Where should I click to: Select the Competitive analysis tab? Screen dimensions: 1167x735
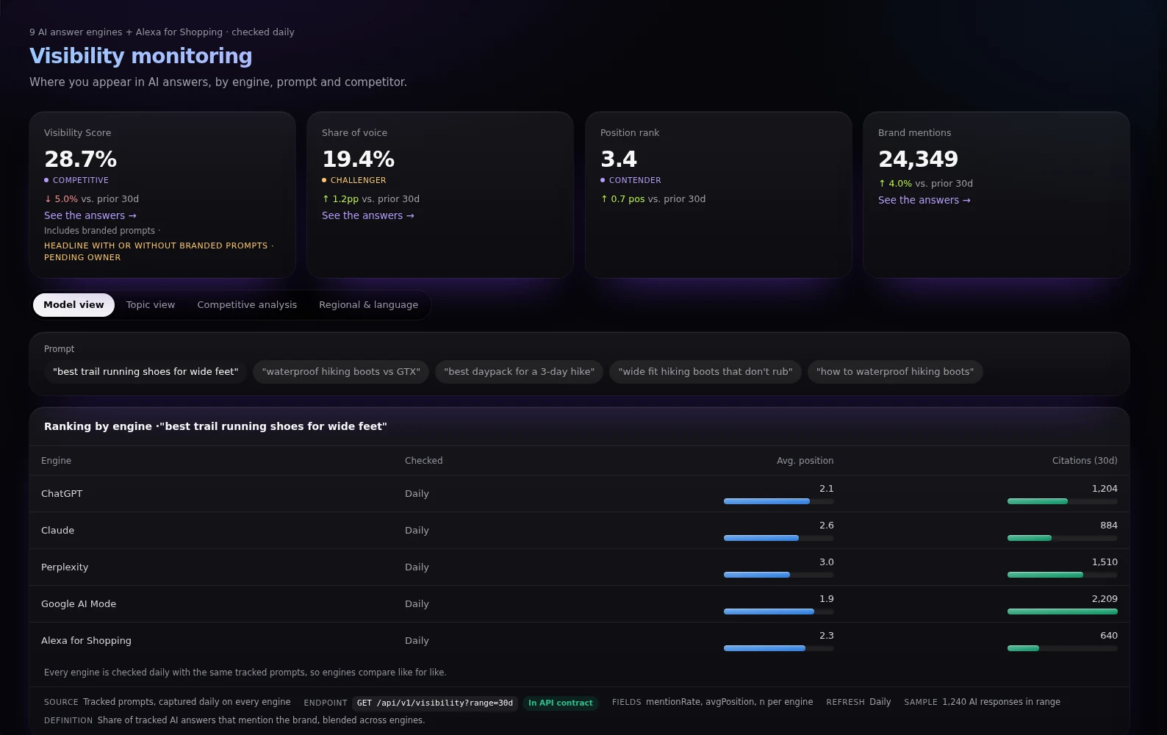click(247, 305)
